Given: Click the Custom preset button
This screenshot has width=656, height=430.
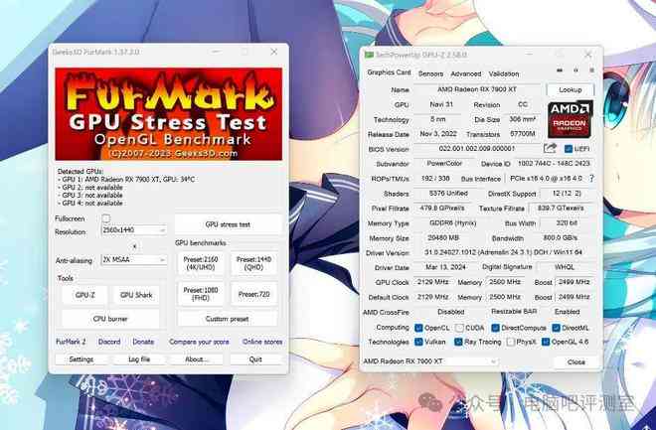Looking at the screenshot, I should coord(228,319).
